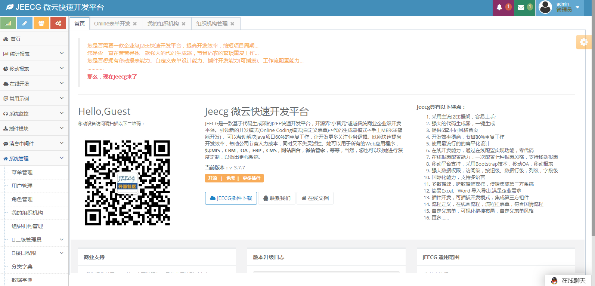Click the red 那么，现在Jeecg来了 text
Viewport: 595px width, 286px height.
[112, 77]
